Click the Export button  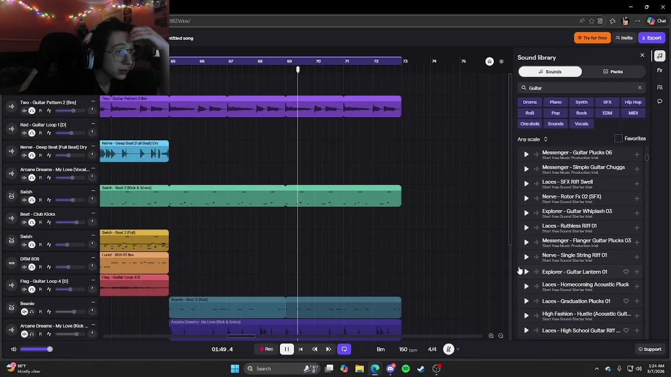tap(652, 38)
